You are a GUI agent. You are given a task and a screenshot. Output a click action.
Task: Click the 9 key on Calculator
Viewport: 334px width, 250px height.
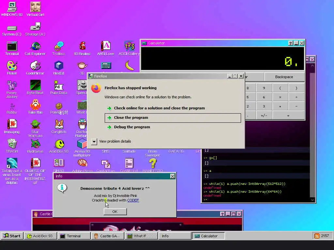coord(264,88)
